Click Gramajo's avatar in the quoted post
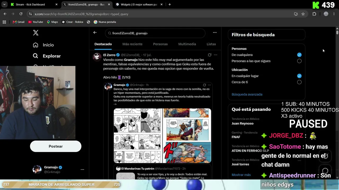 (x=108, y=86)
